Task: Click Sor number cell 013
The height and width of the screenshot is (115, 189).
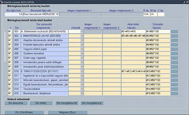Action: coord(17,85)
